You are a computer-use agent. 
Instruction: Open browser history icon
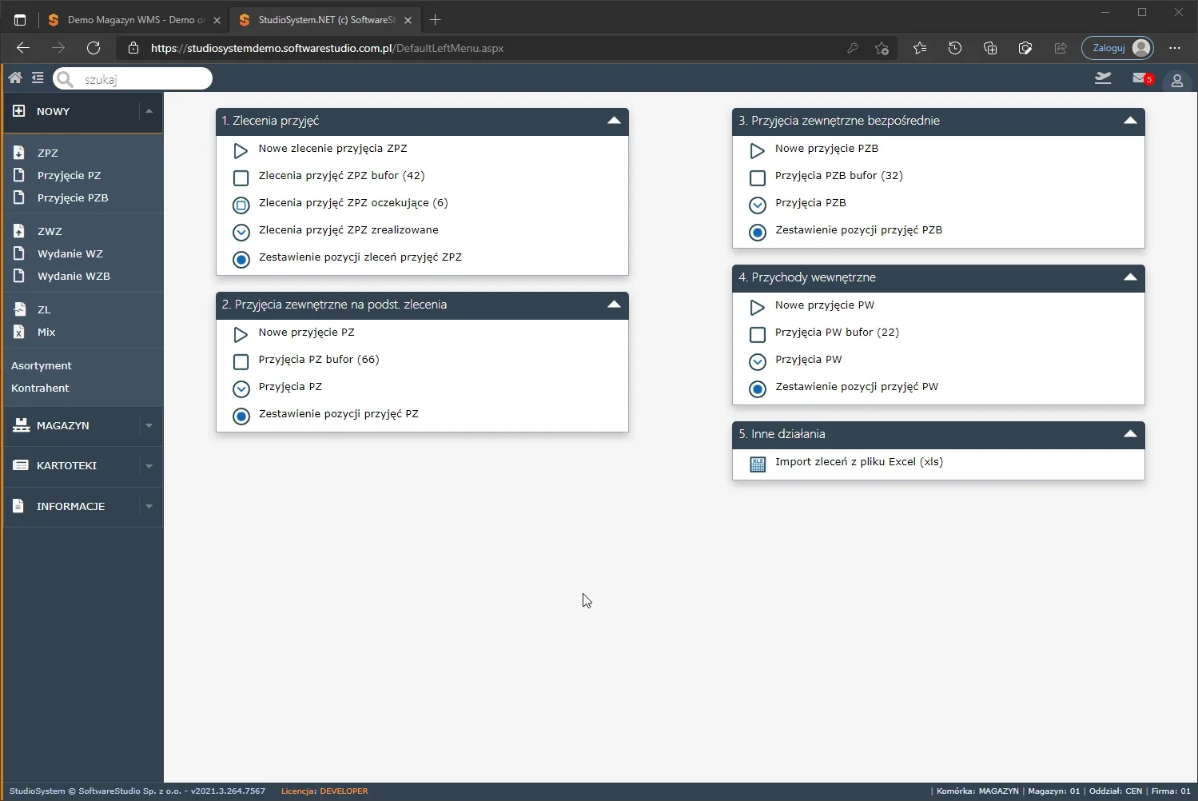pyautogui.click(x=955, y=48)
